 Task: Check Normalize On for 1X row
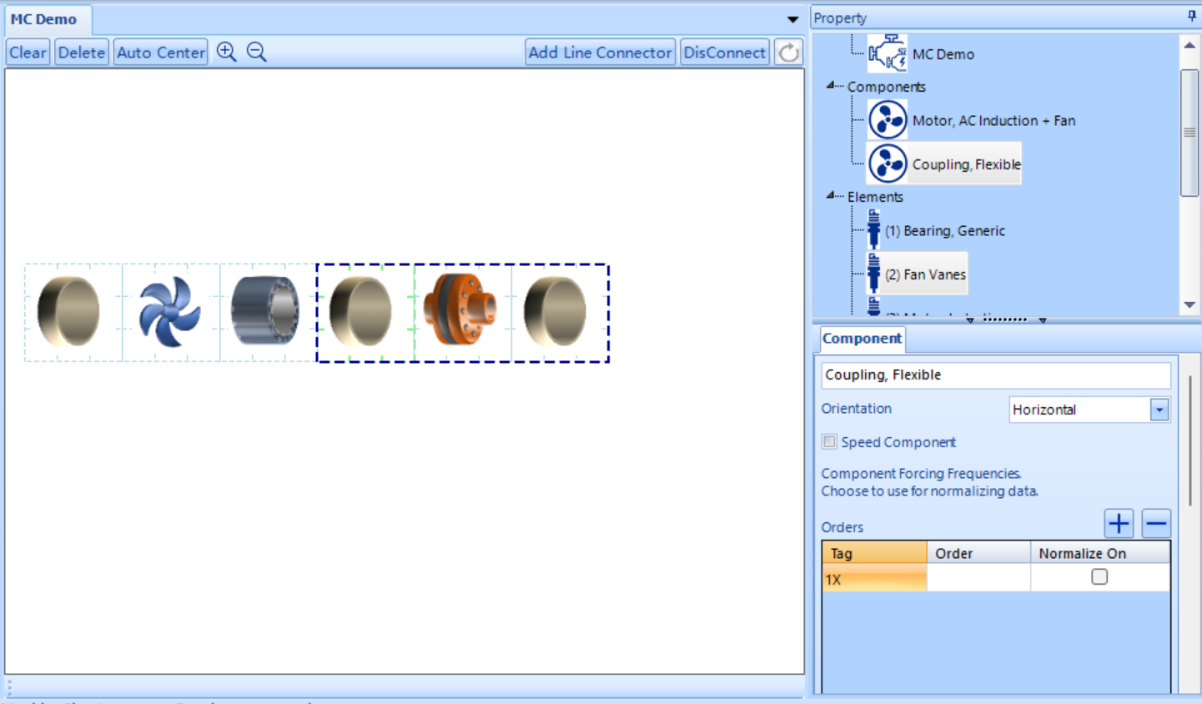pyautogui.click(x=1099, y=576)
